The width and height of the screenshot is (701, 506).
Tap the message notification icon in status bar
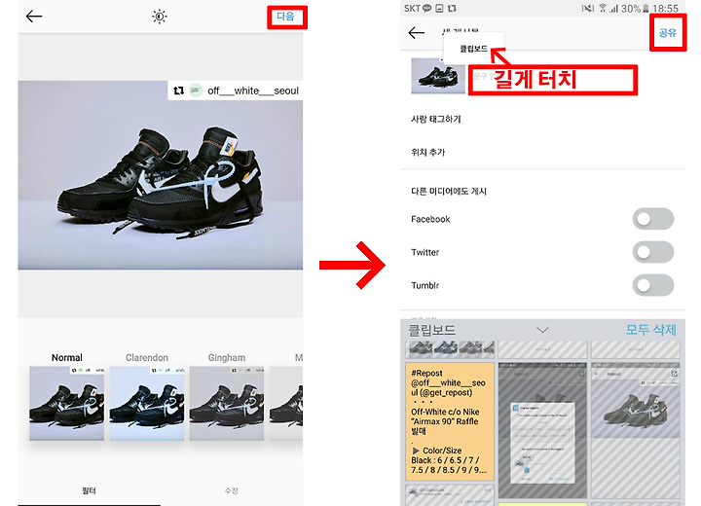427,8
